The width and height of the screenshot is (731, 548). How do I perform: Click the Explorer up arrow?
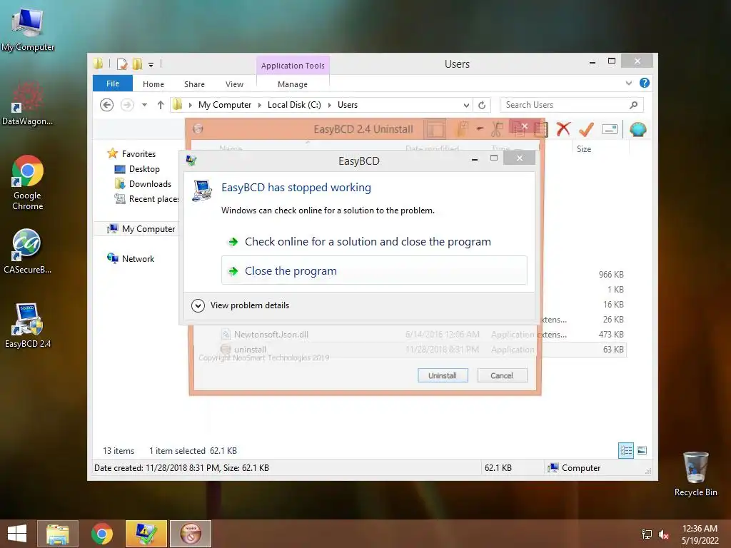tap(161, 105)
